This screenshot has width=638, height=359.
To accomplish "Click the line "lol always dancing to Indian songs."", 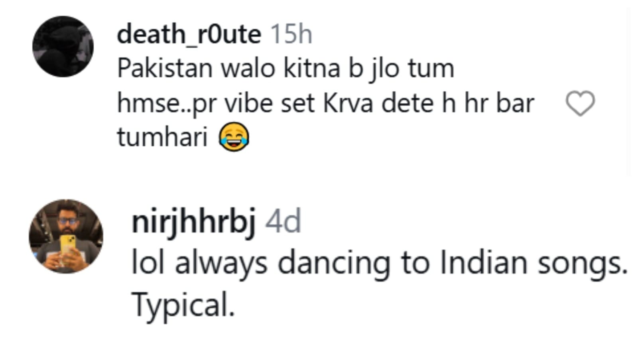I will click(x=379, y=263).
